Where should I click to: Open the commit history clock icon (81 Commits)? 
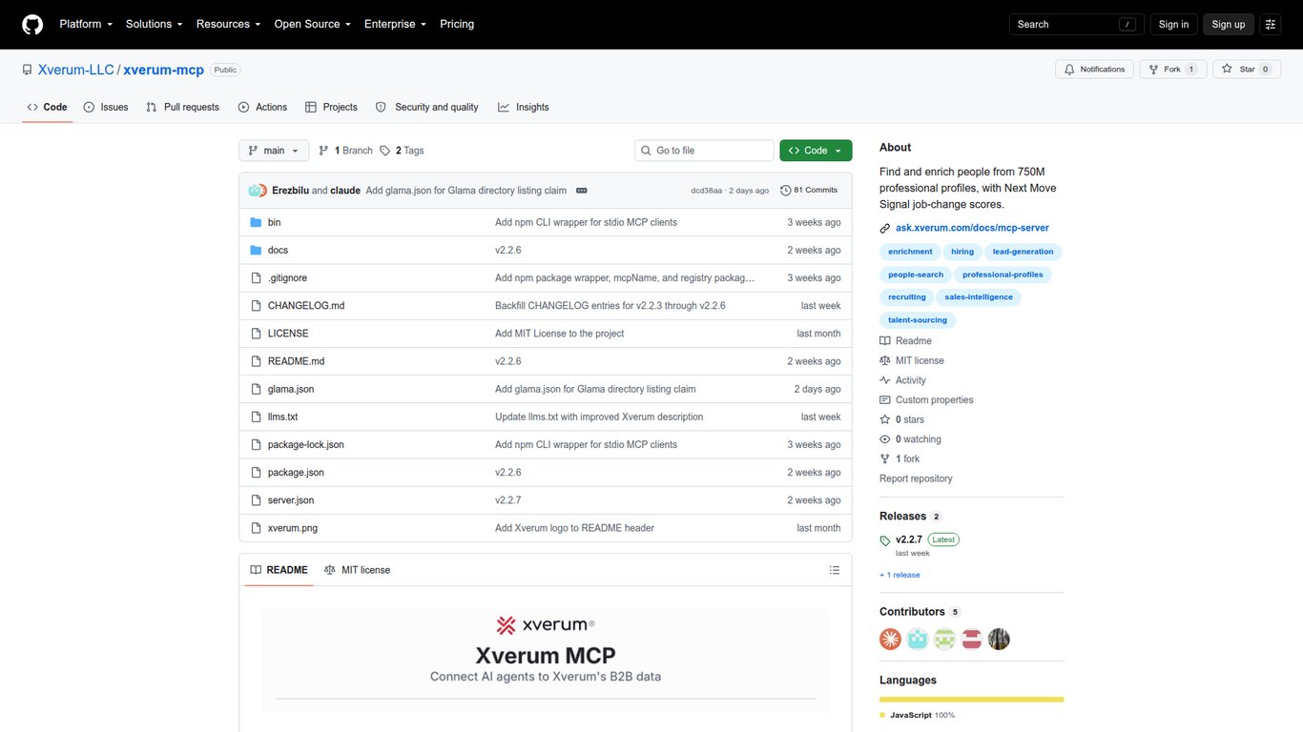[809, 191]
